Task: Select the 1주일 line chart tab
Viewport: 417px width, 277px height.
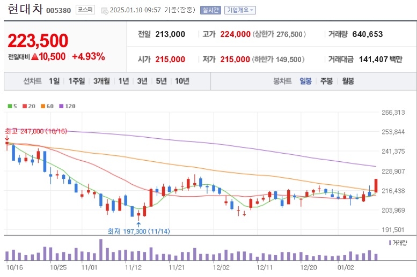Action: pos(77,81)
